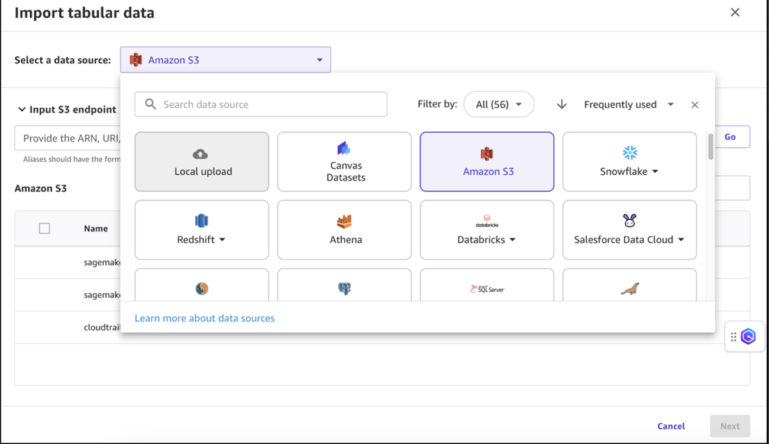Grab the dotted handle beside the hexagon icon
Image resolution: width=769 pixels, height=444 pixels.
tap(734, 337)
